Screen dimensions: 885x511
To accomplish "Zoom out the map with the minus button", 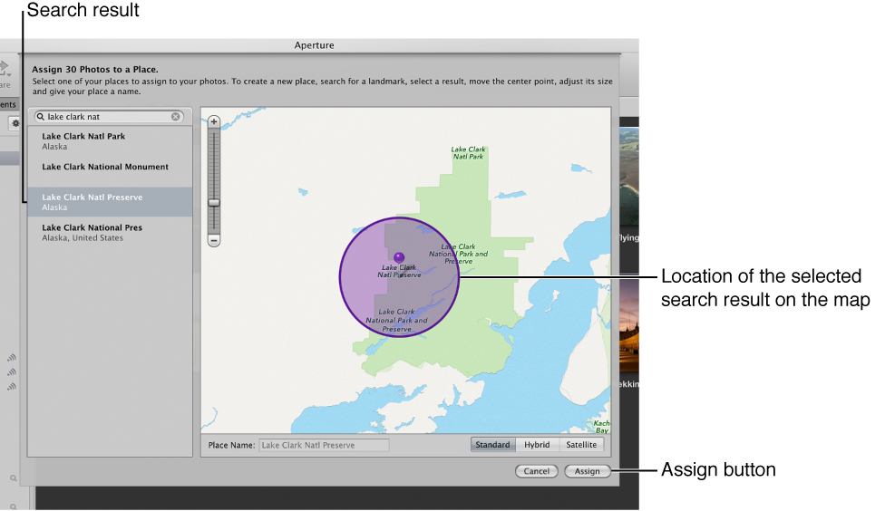I will pyautogui.click(x=214, y=240).
